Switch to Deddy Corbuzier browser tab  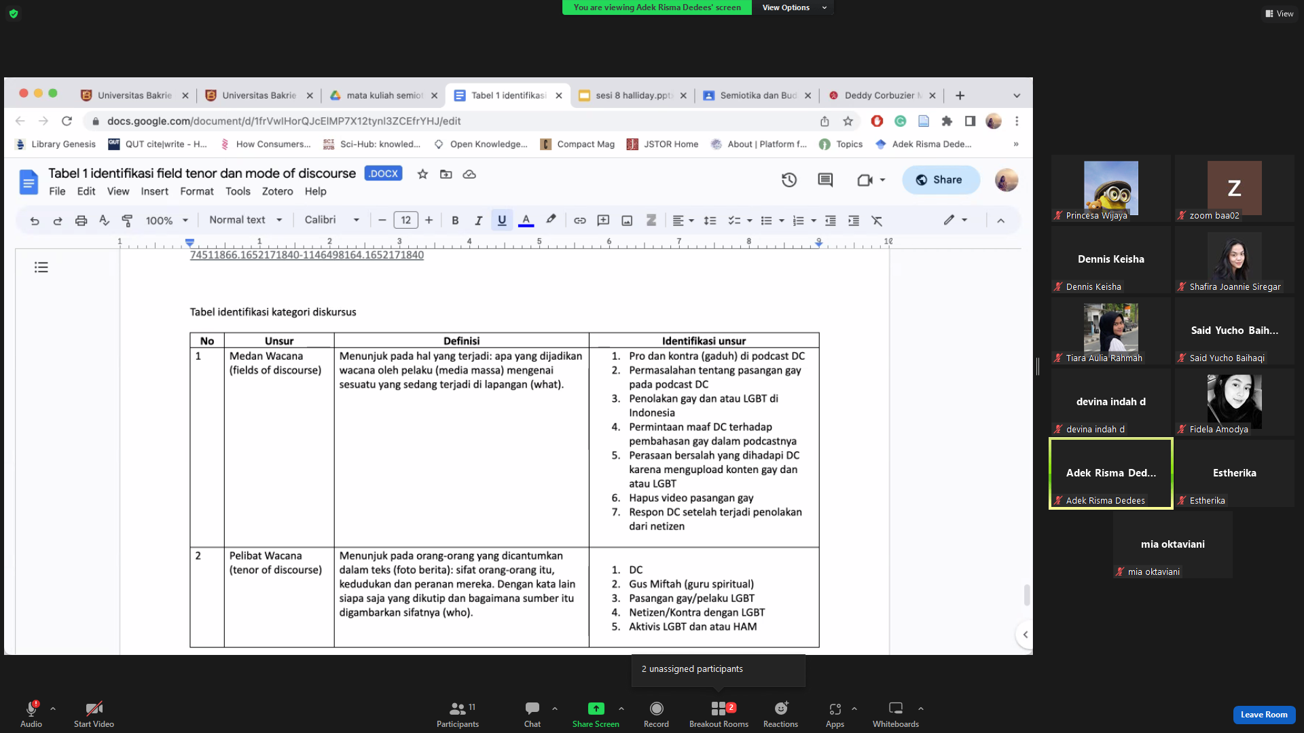tap(881, 96)
